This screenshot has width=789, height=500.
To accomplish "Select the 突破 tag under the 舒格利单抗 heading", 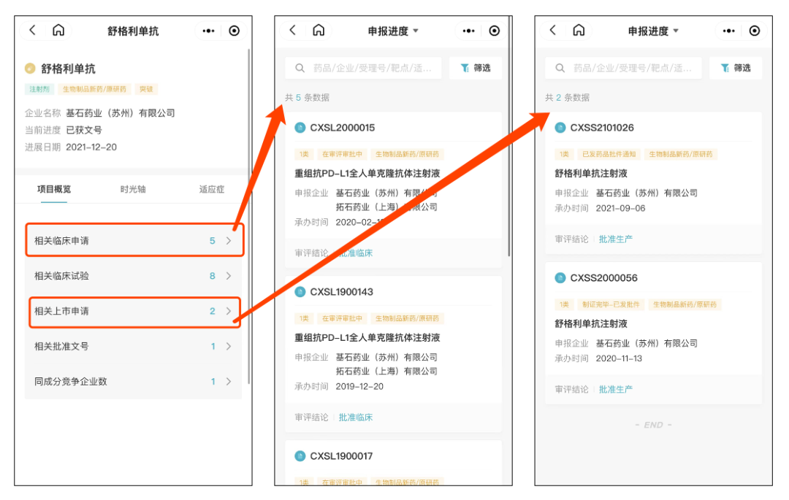I will coord(146,89).
